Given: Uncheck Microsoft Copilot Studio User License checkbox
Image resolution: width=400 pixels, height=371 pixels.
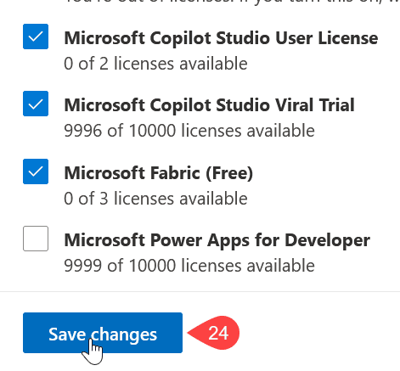Looking at the screenshot, I should [x=36, y=37].
